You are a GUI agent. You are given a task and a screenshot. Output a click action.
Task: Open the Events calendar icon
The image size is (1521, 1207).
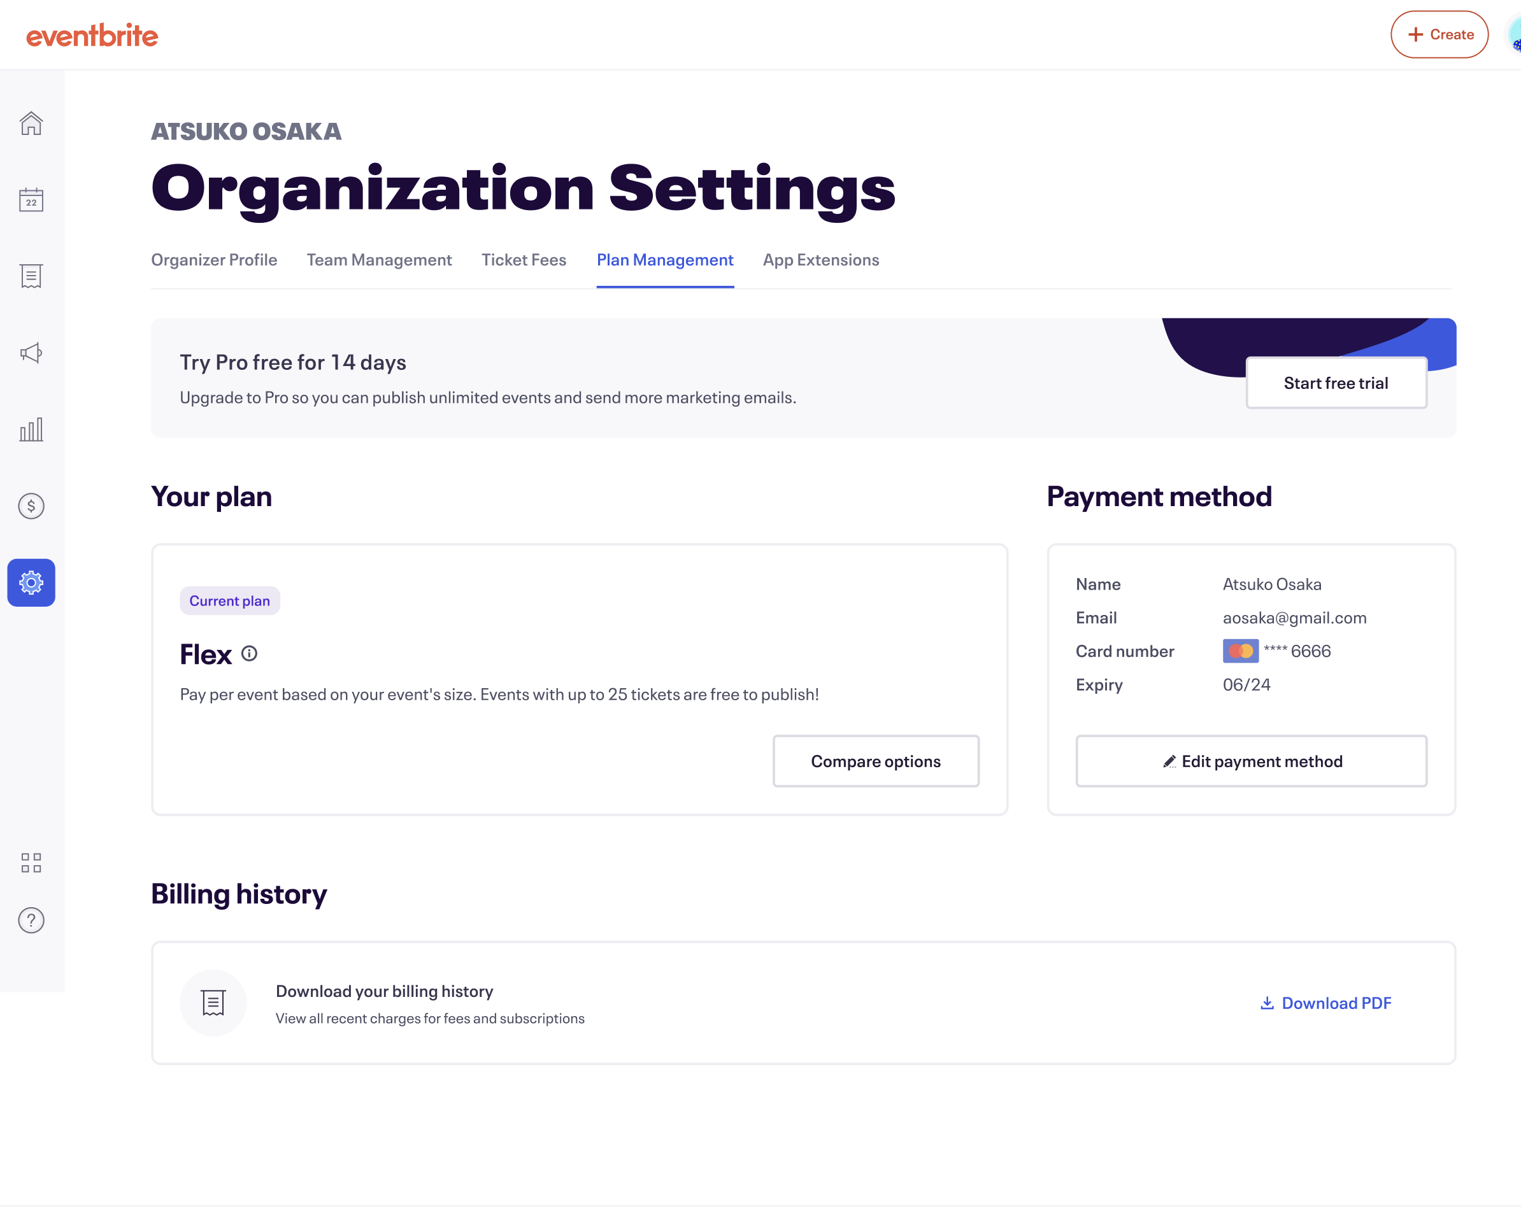[31, 201]
